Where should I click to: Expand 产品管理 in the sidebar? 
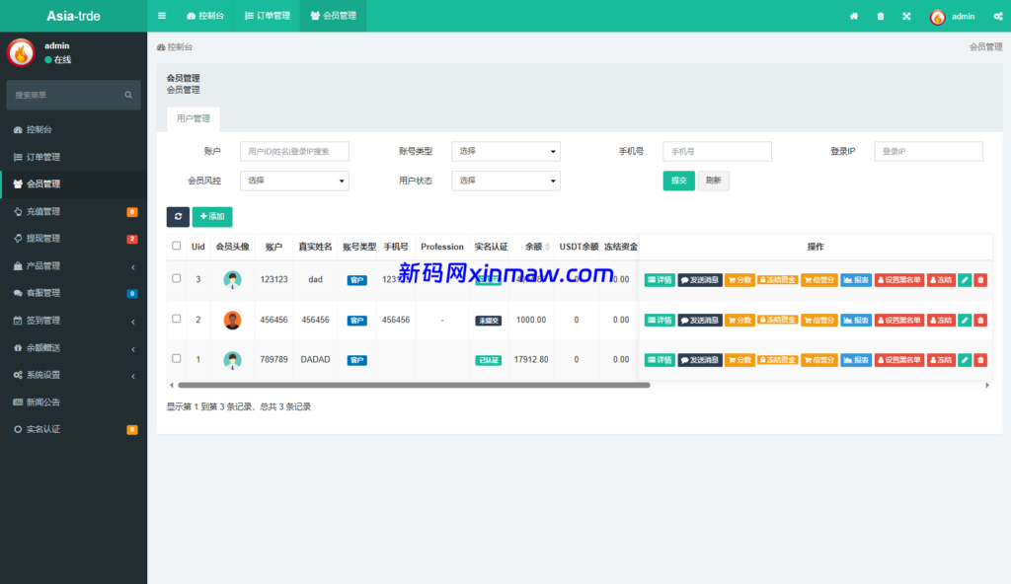(x=73, y=265)
